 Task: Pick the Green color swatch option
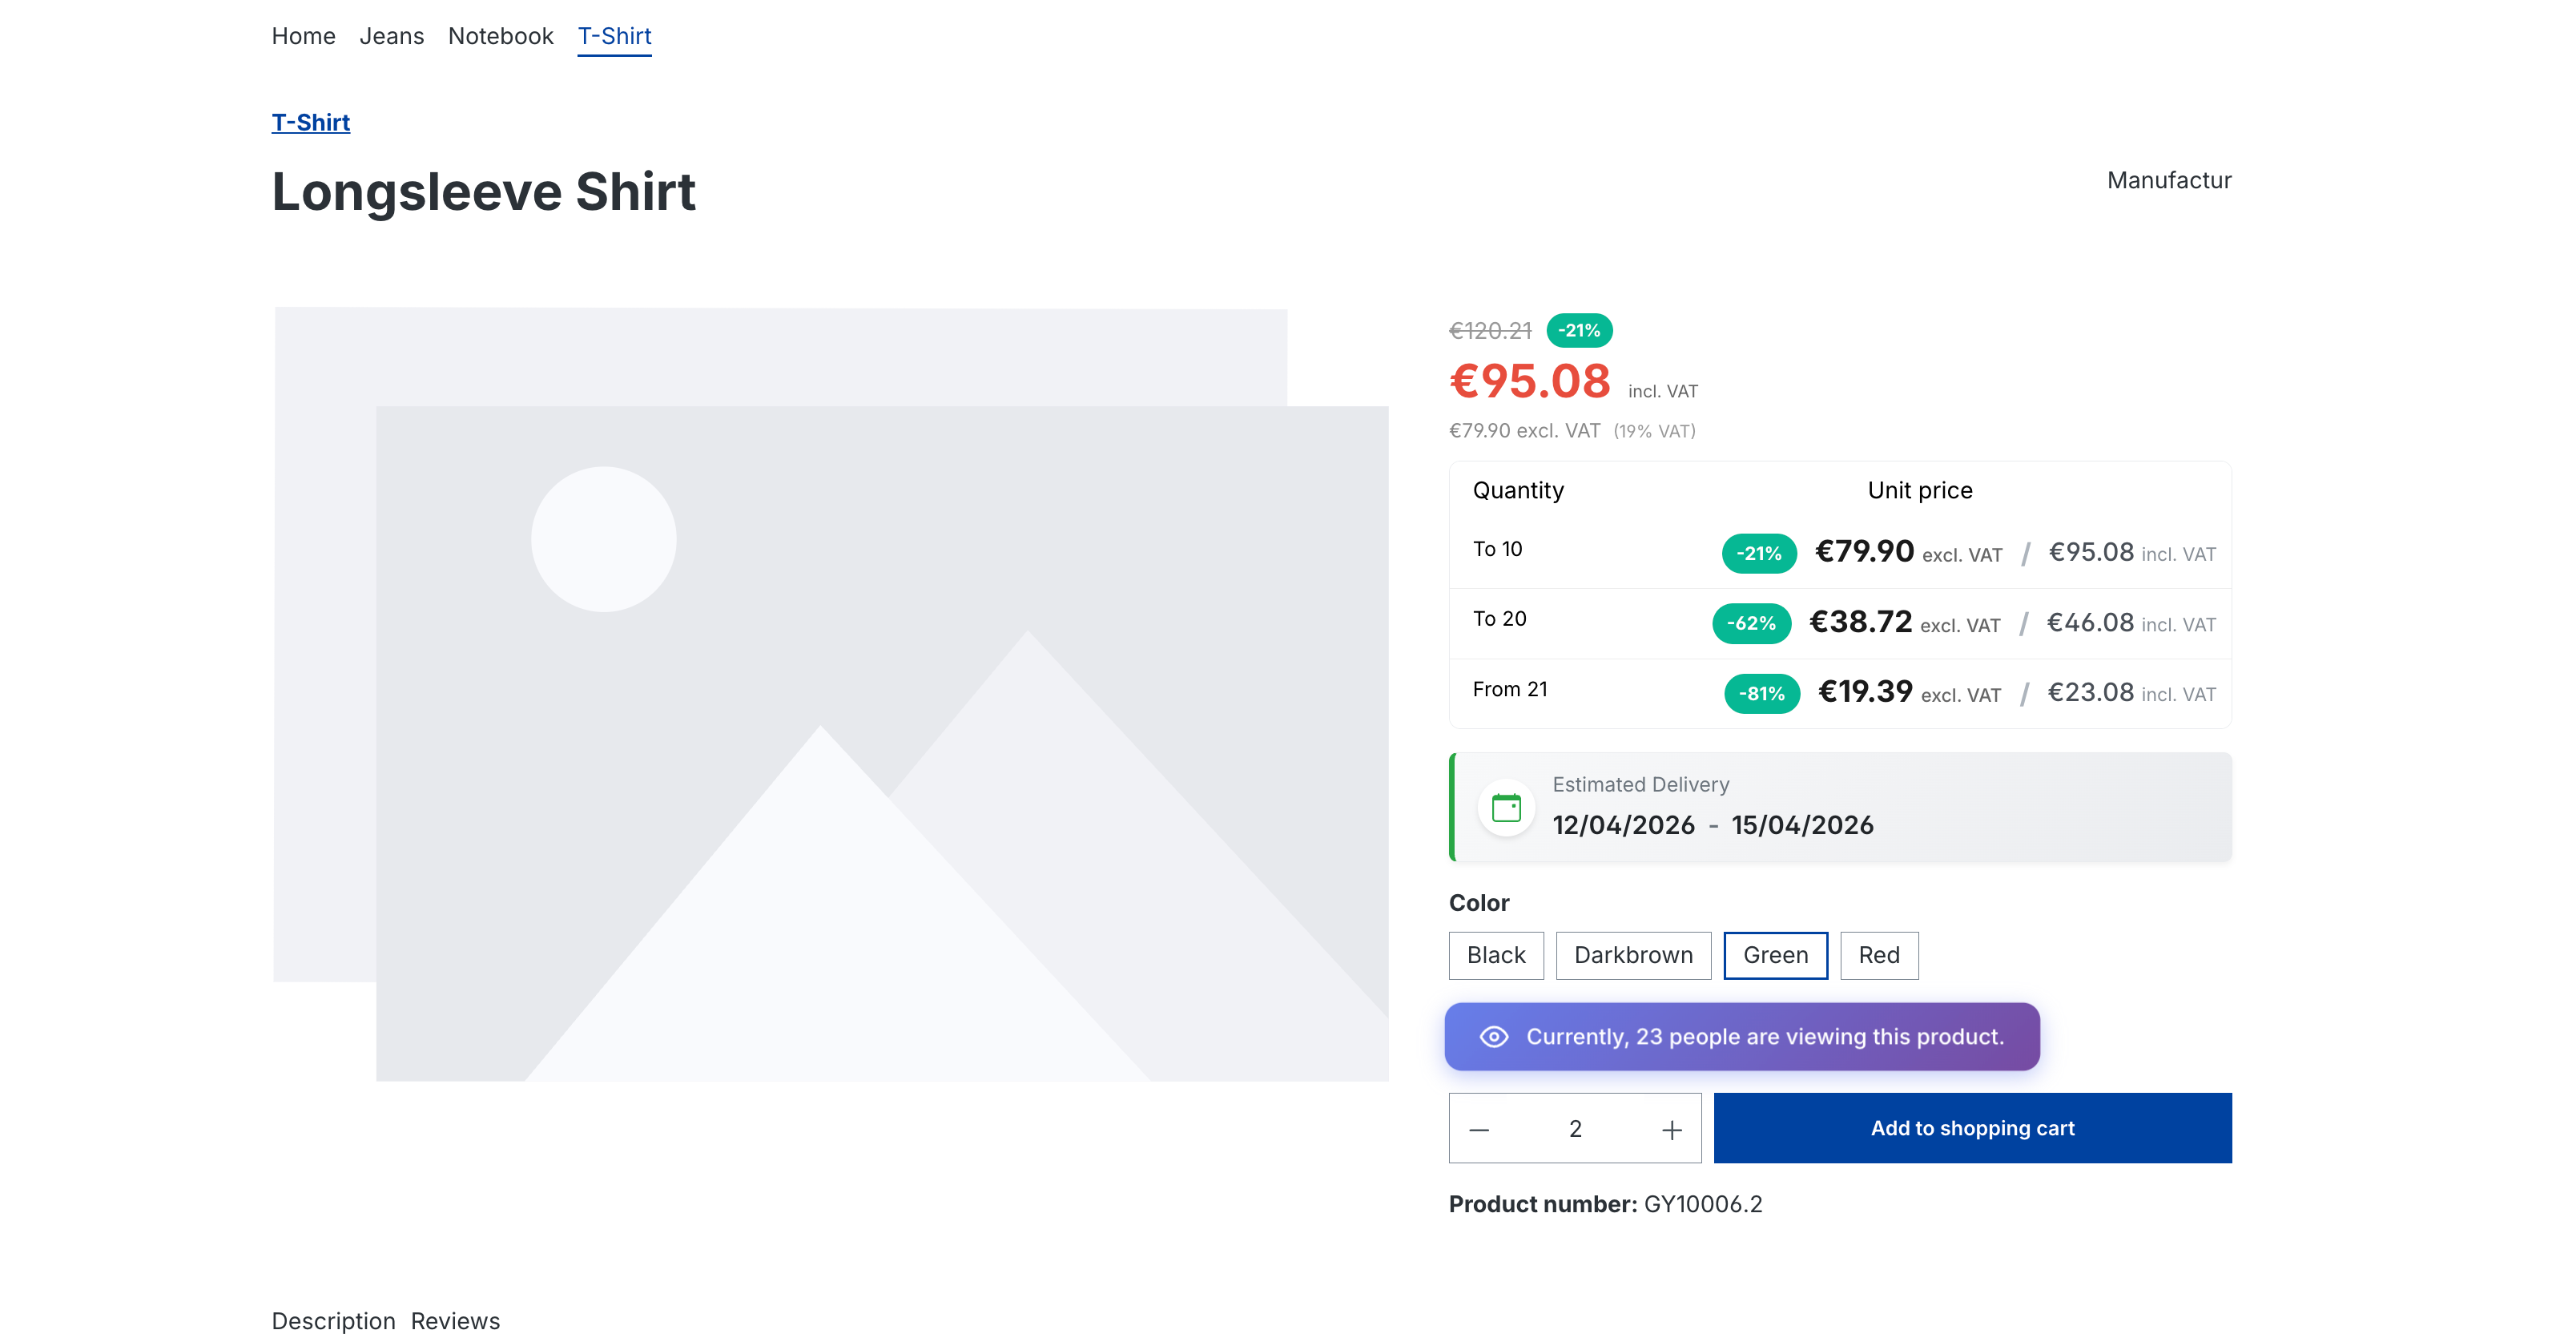click(x=1775, y=955)
